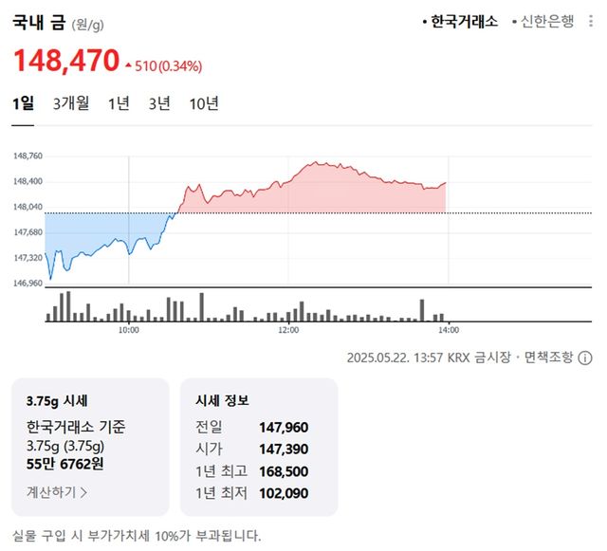Click the 14:00 marker on the time axis

pyautogui.click(x=449, y=330)
